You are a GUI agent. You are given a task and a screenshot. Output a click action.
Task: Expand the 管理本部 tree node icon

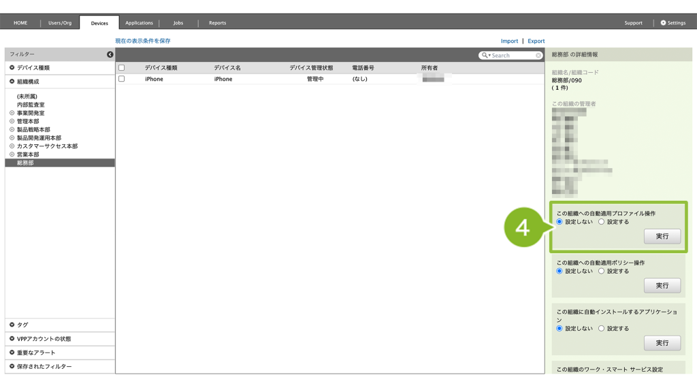coord(12,121)
